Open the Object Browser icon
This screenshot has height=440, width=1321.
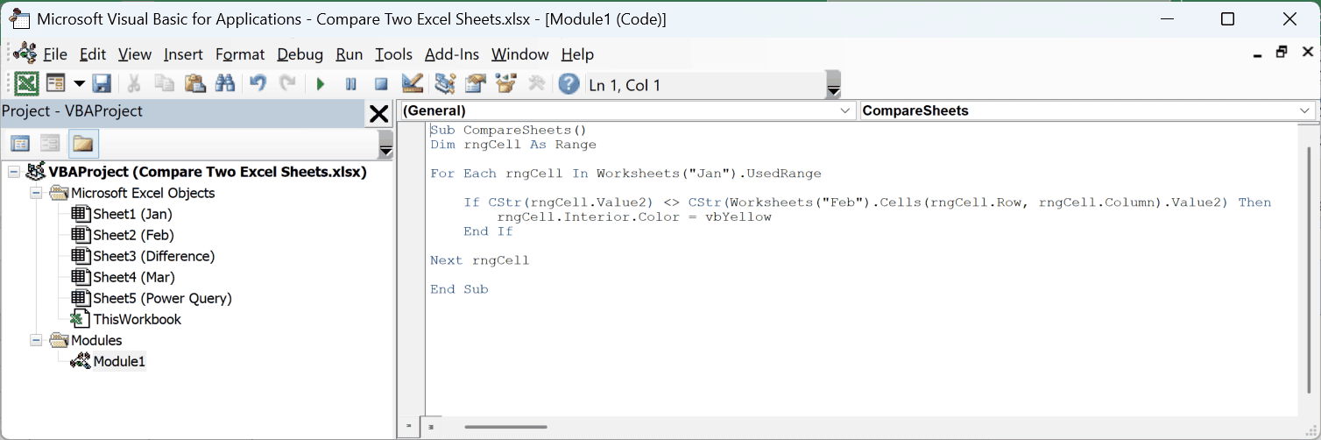505,84
